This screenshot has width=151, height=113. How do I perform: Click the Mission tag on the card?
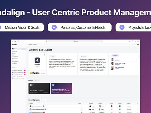tap(83, 56)
